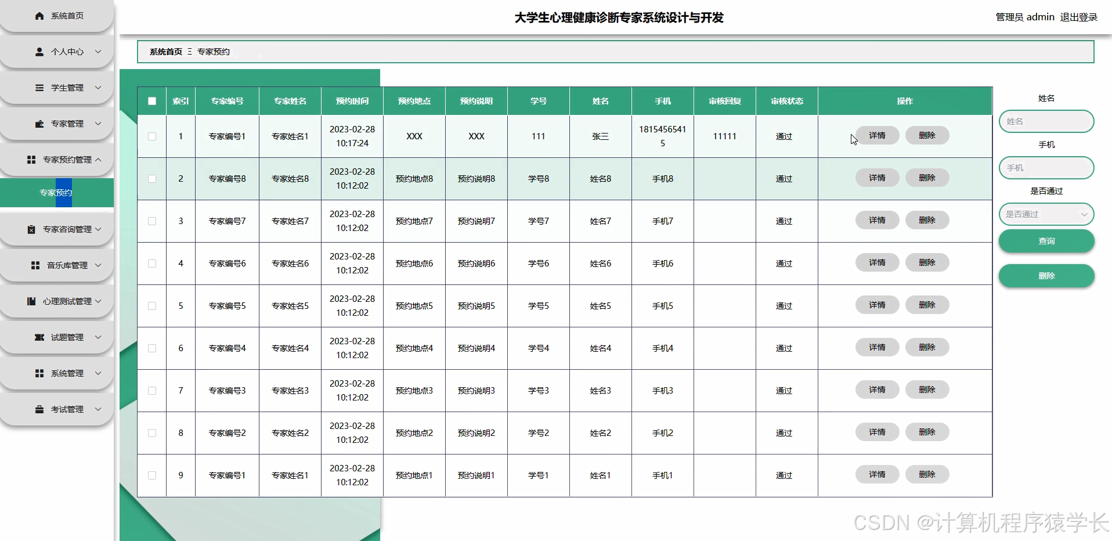Click the 预约时间 column header

click(x=352, y=101)
